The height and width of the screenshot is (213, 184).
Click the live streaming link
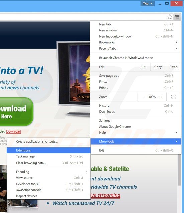click(106, 195)
